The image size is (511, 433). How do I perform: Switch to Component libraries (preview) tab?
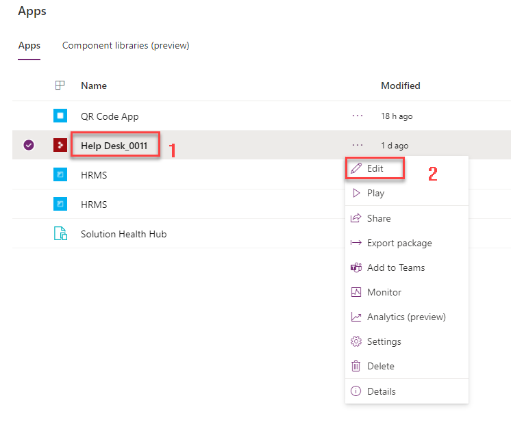(125, 46)
